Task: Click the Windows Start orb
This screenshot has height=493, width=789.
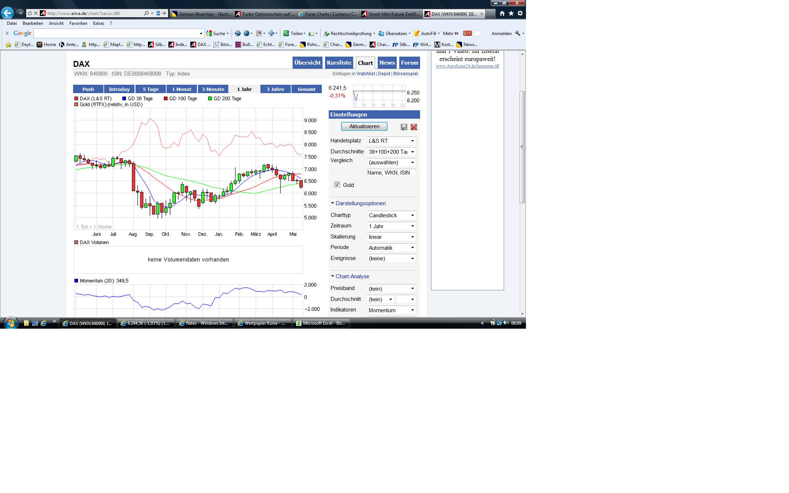Action: (11, 323)
